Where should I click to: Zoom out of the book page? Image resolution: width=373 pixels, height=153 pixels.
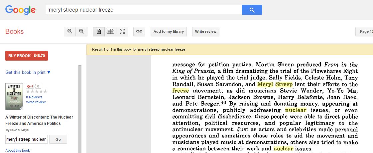[x=81, y=31]
